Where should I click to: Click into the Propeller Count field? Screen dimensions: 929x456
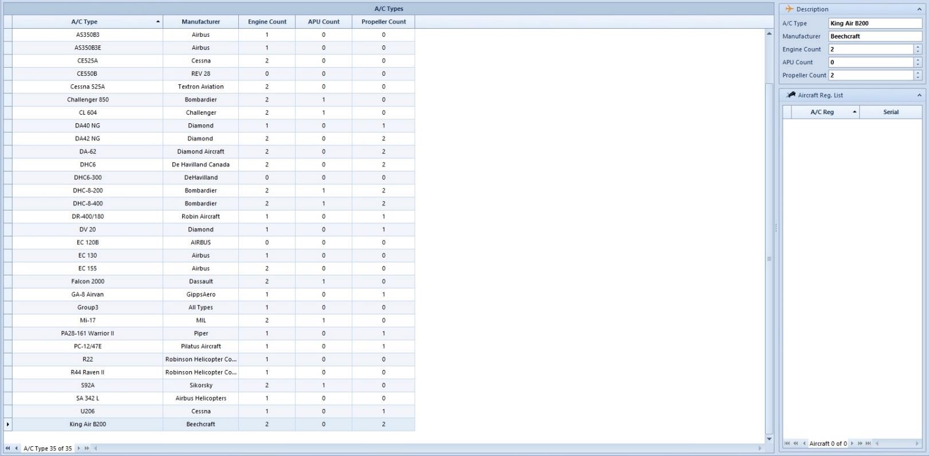tap(871, 75)
